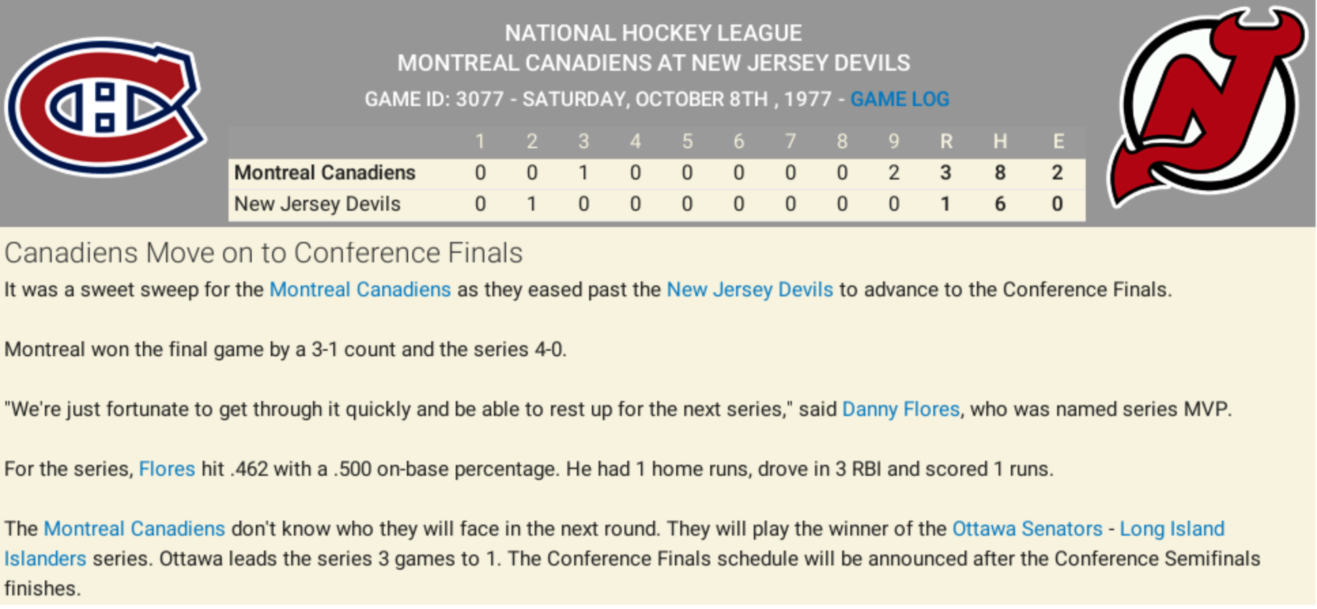Click Montreal's total hits value 8
The height and width of the screenshot is (609, 1317).
point(999,173)
